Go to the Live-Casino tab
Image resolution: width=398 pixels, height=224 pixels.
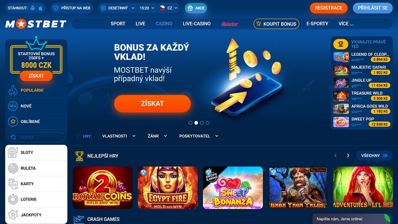click(197, 23)
